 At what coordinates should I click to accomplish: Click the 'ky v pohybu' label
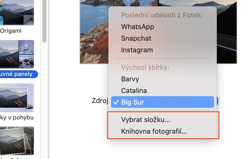pos(17,118)
